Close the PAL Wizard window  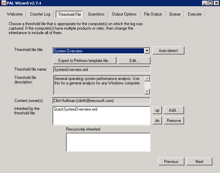[216, 3]
